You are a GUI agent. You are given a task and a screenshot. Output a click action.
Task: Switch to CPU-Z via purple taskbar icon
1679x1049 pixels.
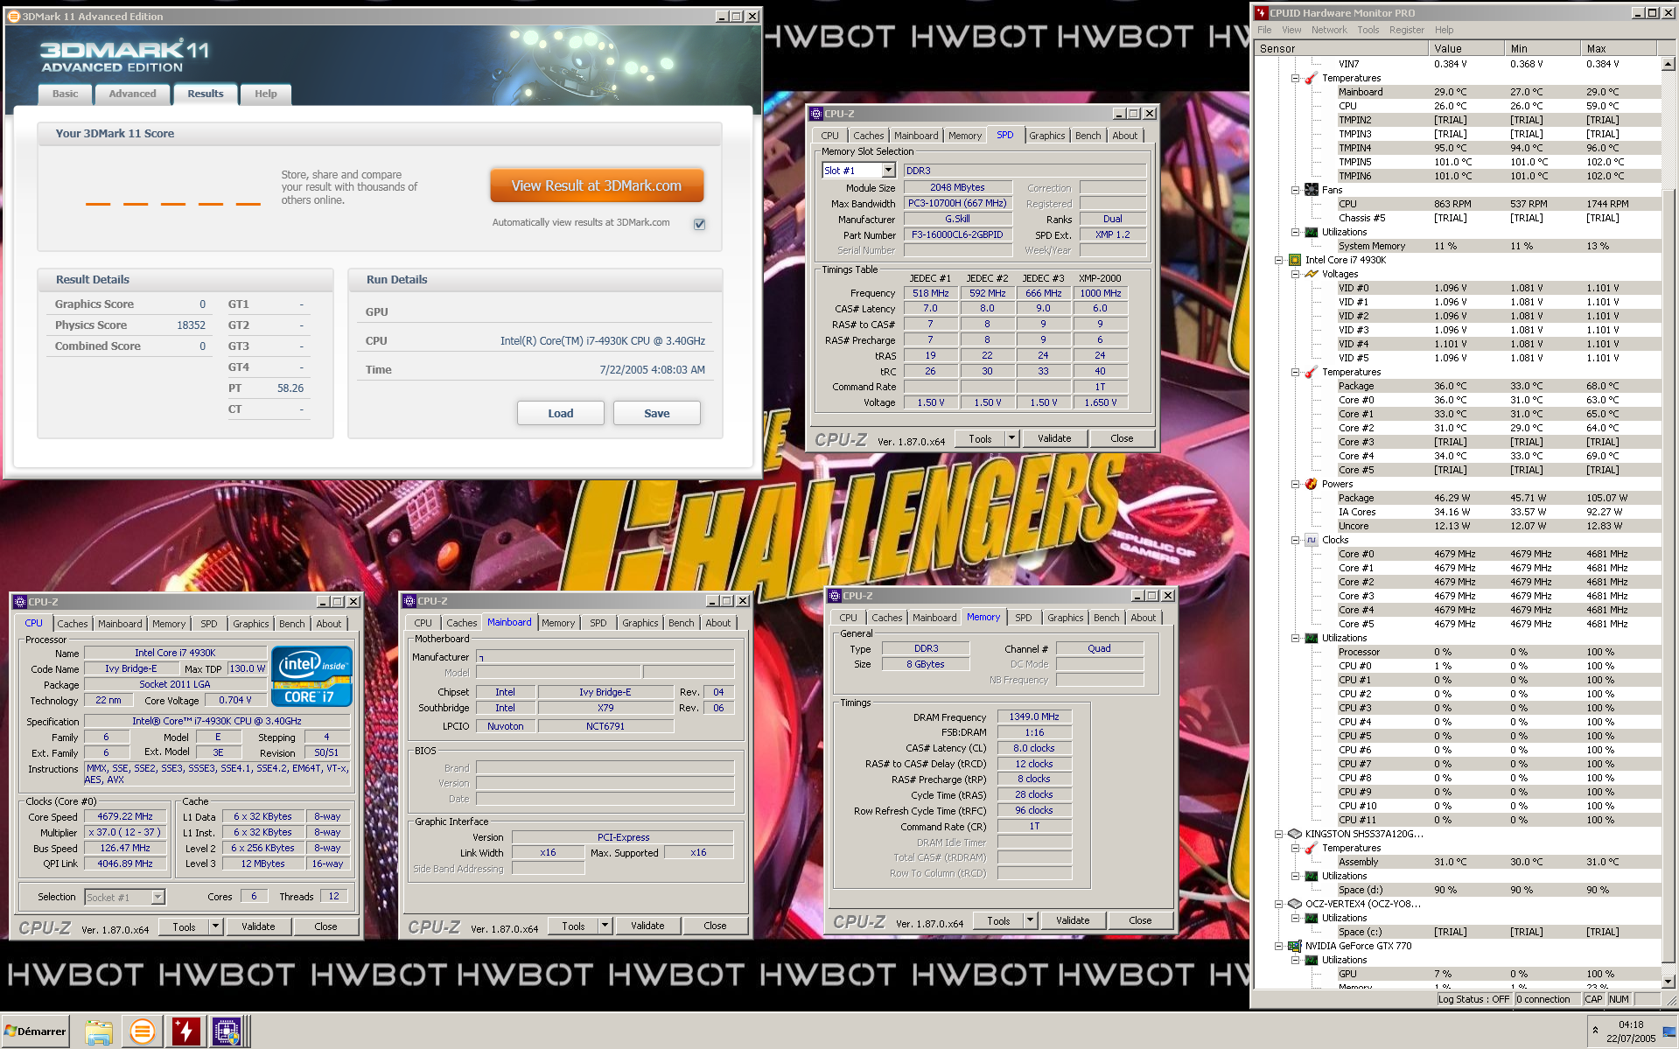(x=227, y=1032)
